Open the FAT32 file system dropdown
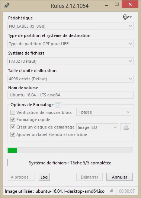The height and width of the screenshot is (198, 141). [70, 61]
